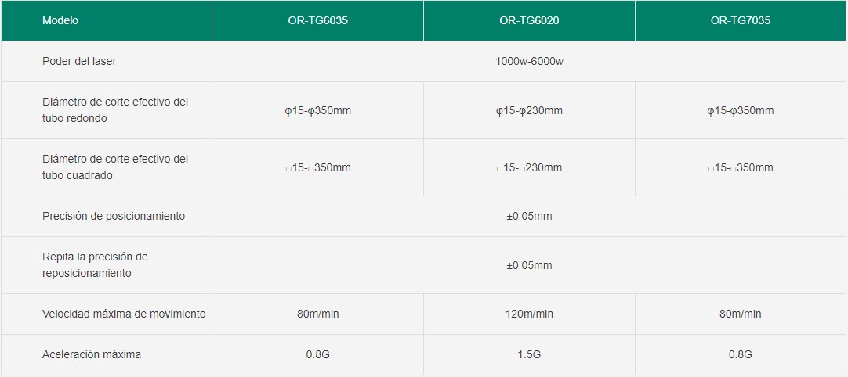This screenshot has height=377, width=848.
Task: Click the Poder del laser row label
Action: 79,61
